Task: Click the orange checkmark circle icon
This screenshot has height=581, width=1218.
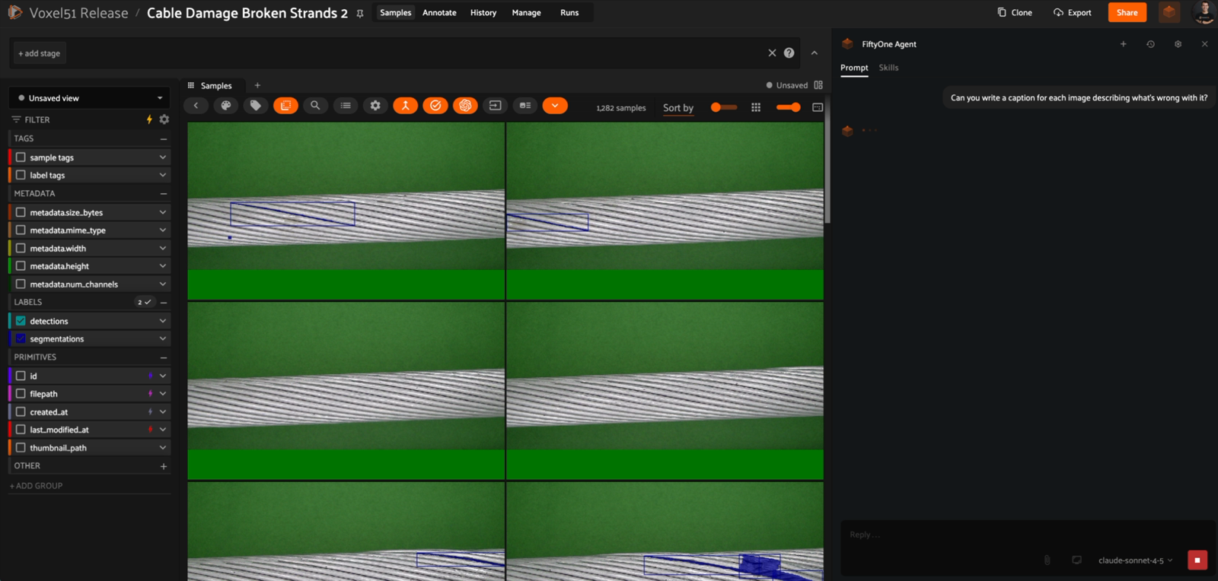Action: click(435, 106)
